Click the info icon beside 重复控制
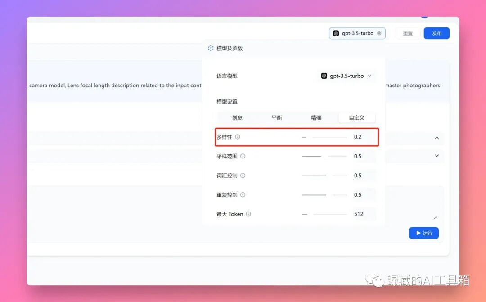Screen dimensions: 486x302 tap(243, 195)
